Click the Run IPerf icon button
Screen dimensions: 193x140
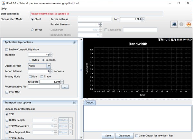coord(174,24)
